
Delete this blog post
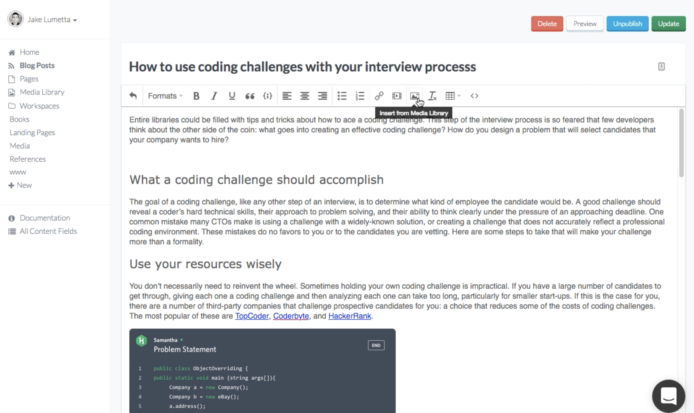point(547,24)
